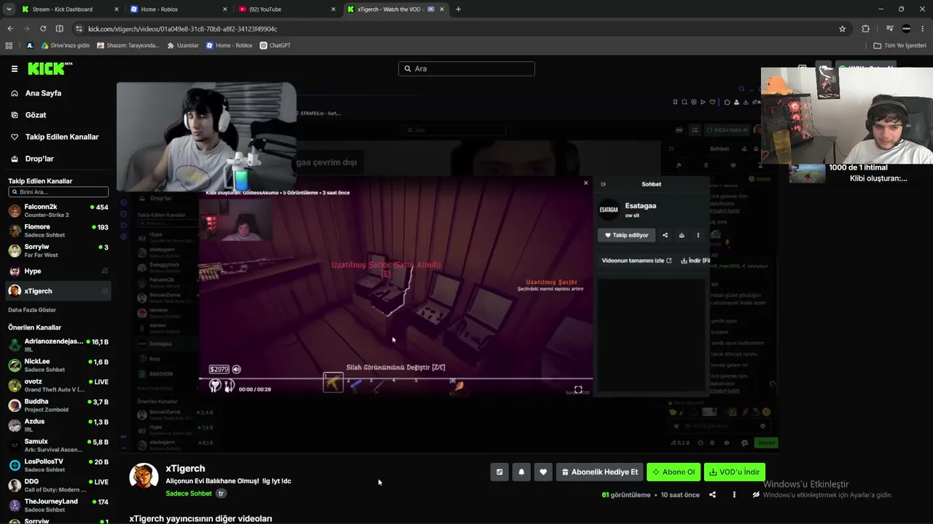Close the clip popup with X
Viewport: 933px width, 524px height.
click(x=585, y=183)
